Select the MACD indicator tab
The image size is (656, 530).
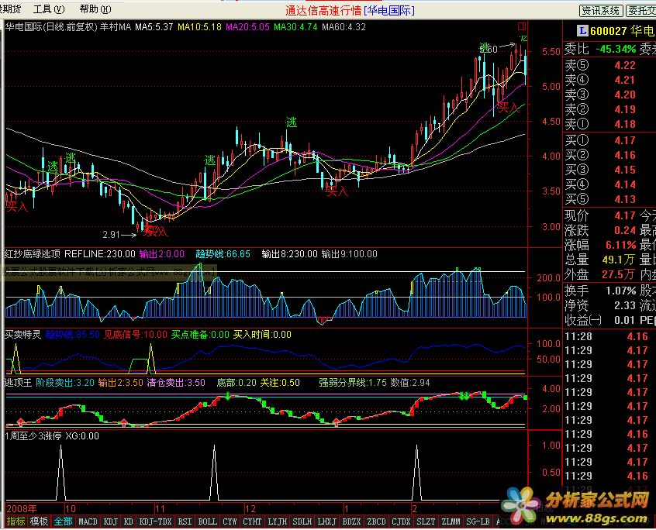(88, 521)
